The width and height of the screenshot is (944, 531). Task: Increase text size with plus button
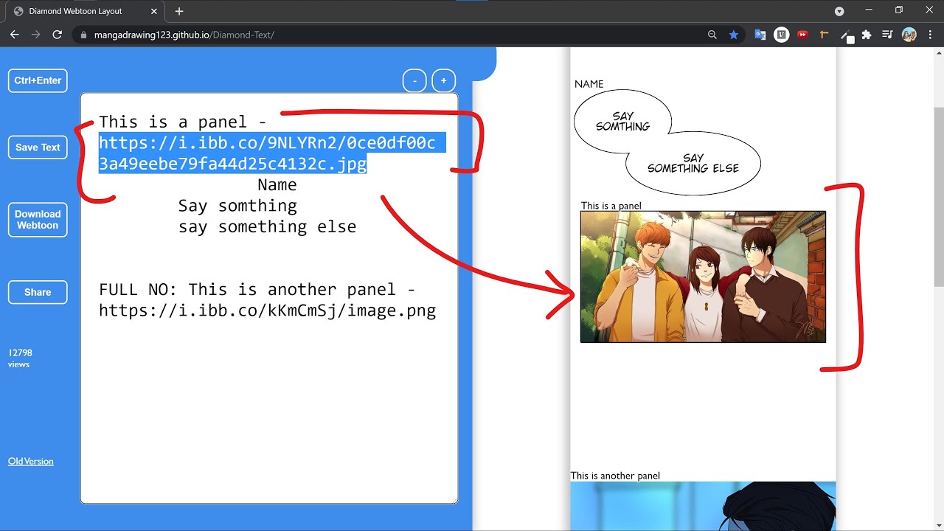click(443, 80)
